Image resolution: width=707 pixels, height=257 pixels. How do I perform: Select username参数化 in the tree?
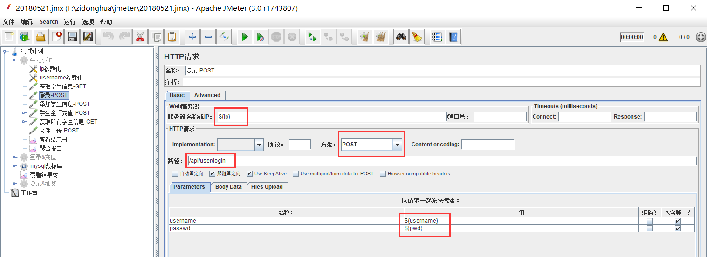click(61, 78)
